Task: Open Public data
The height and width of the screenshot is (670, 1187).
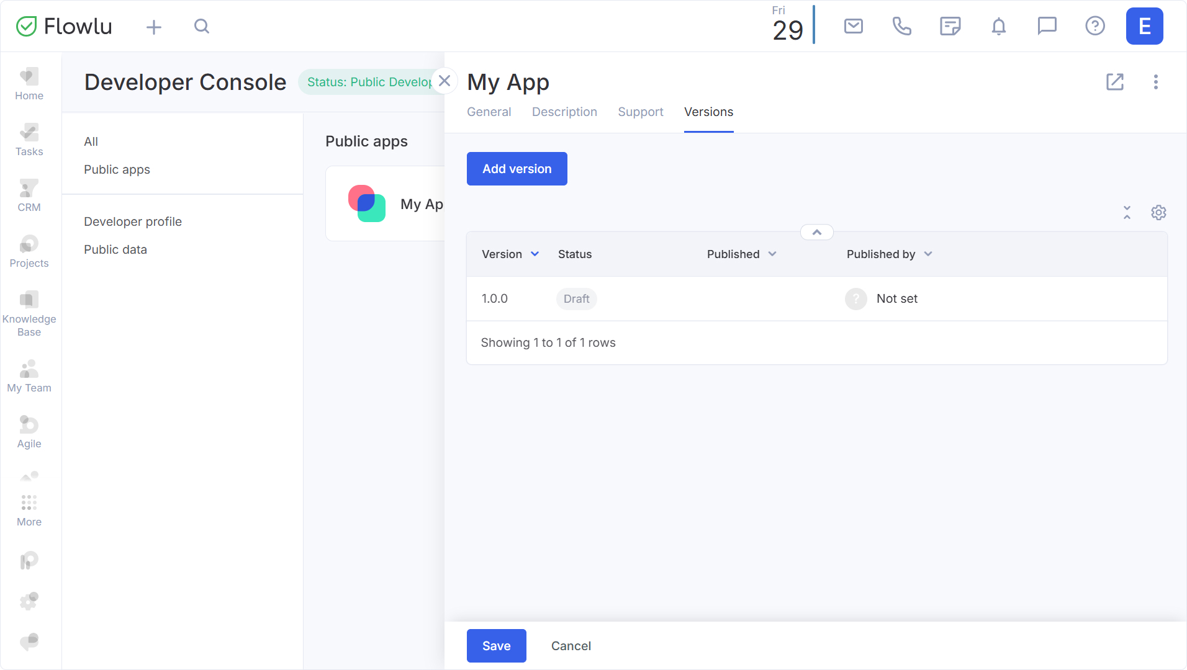Action: pyautogui.click(x=115, y=249)
